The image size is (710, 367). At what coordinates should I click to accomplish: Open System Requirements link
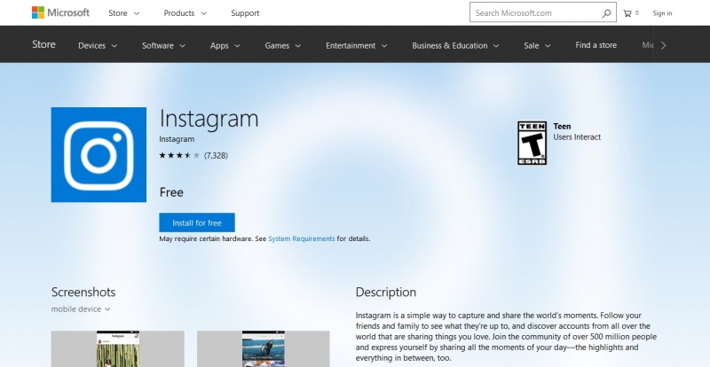(x=302, y=238)
